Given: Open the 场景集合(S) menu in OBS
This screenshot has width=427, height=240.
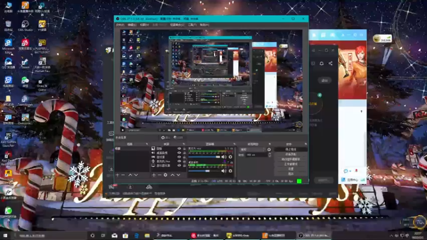Looking at the screenshot, I should point(177,25).
